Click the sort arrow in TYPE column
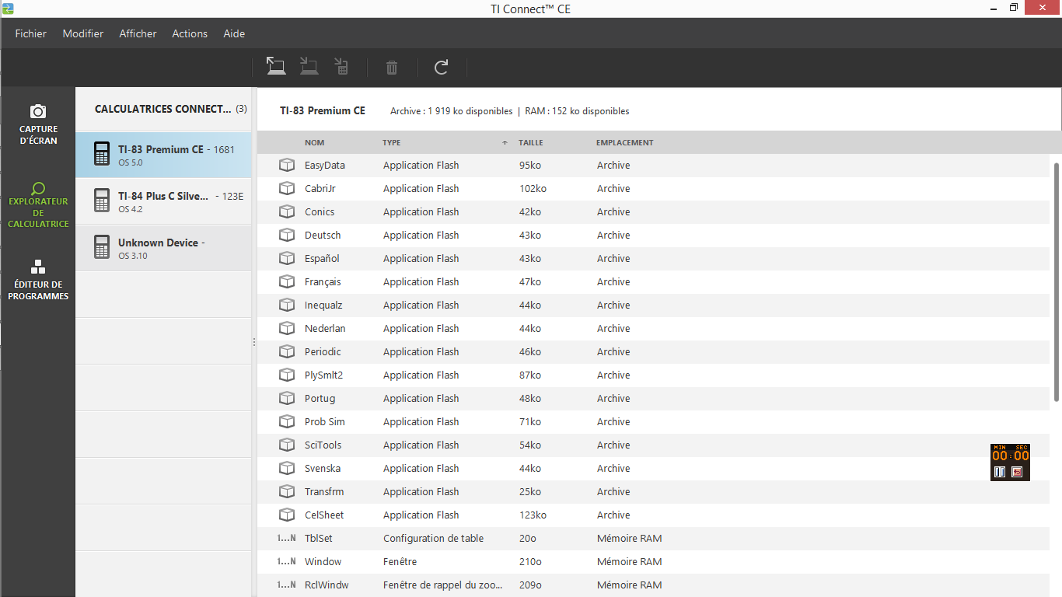Image resolution: width=1062 pixels, height=597 pixels. tap(505, 142)
